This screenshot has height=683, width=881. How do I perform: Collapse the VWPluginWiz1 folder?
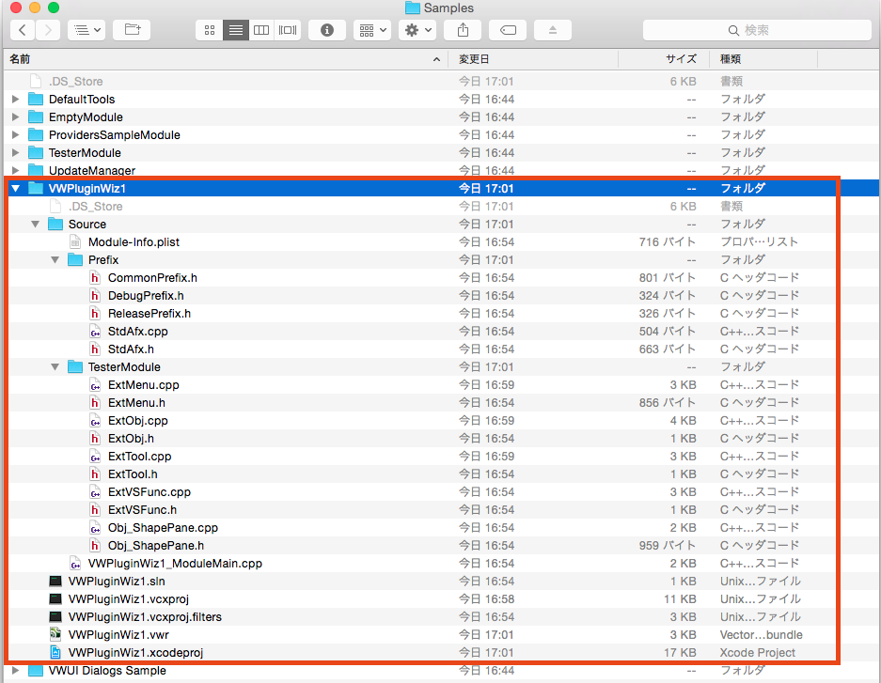pyautogui.click(x=16, y=189)
